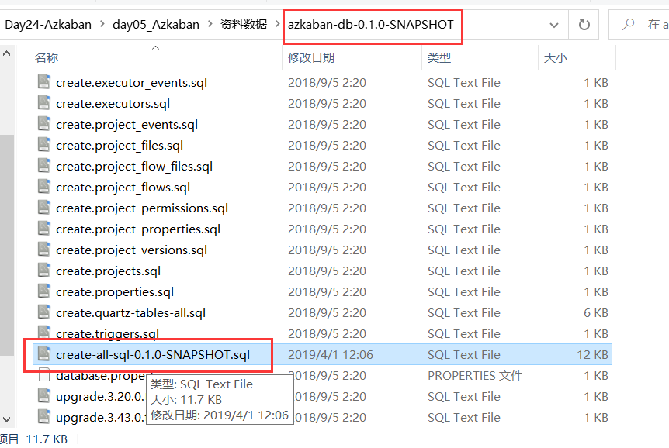Screen dimensions: 669x448
Task: Click the create.project_properties.sql file icon
Action: pyautogui.click(x=44, y=228)
